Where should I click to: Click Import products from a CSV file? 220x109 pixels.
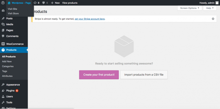[144, 75]
